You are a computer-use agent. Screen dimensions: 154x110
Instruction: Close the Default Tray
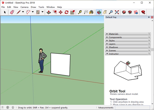tap(152, 17)
